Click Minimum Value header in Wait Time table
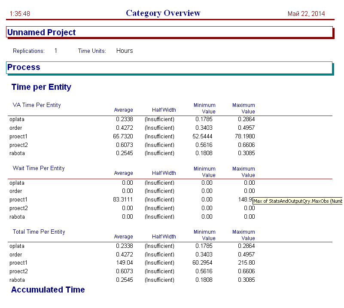The width and height of the screenshot is (344, 308). pos(204,172)
